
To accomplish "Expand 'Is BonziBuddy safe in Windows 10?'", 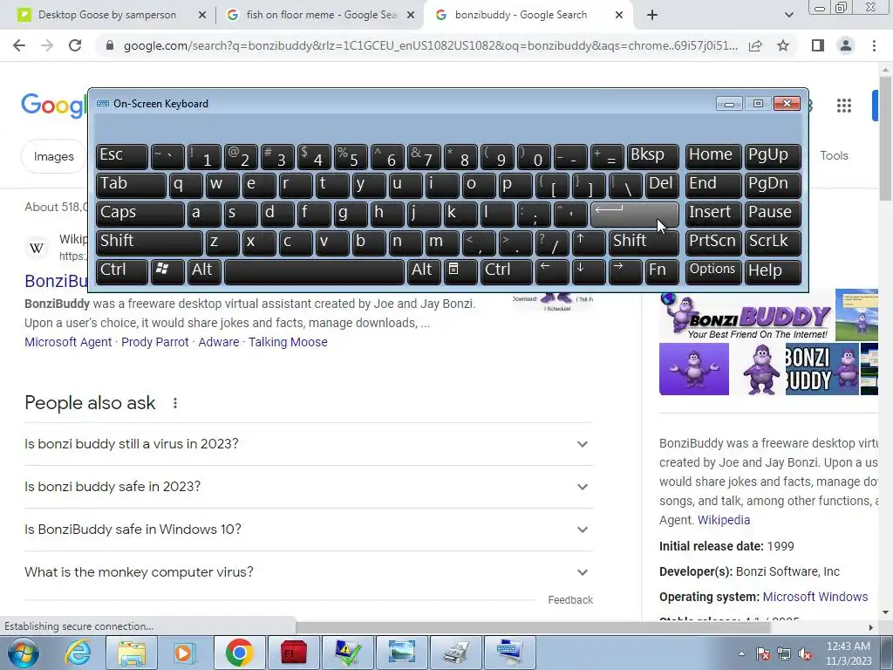I will click(308, 530).
